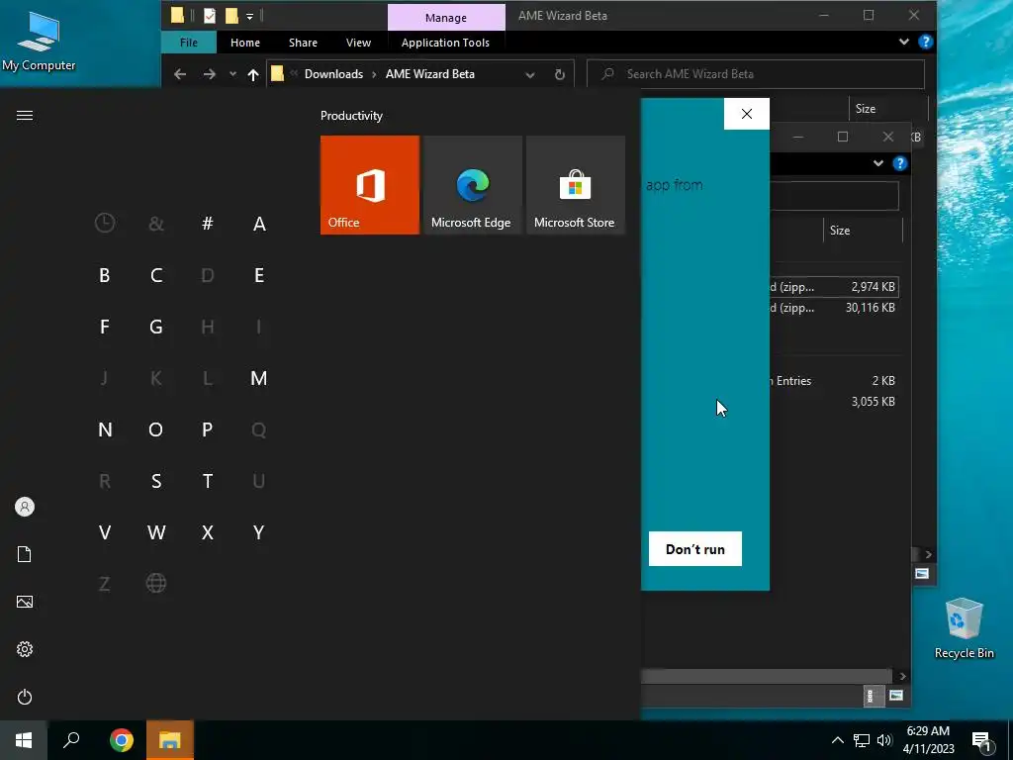Switch to File Explorer on taskbar
This screenshot has width=1013, height=760.
tap(170, 740)
